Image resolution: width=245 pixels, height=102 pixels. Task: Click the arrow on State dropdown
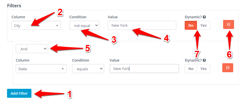[63, 69]
